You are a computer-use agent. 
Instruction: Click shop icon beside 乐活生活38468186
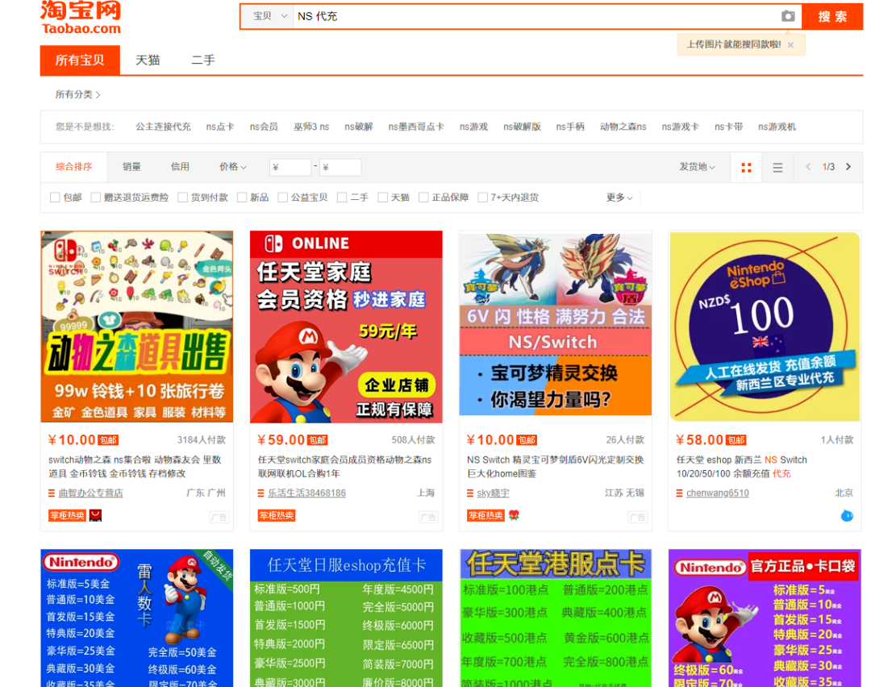(x=261, y=493)
